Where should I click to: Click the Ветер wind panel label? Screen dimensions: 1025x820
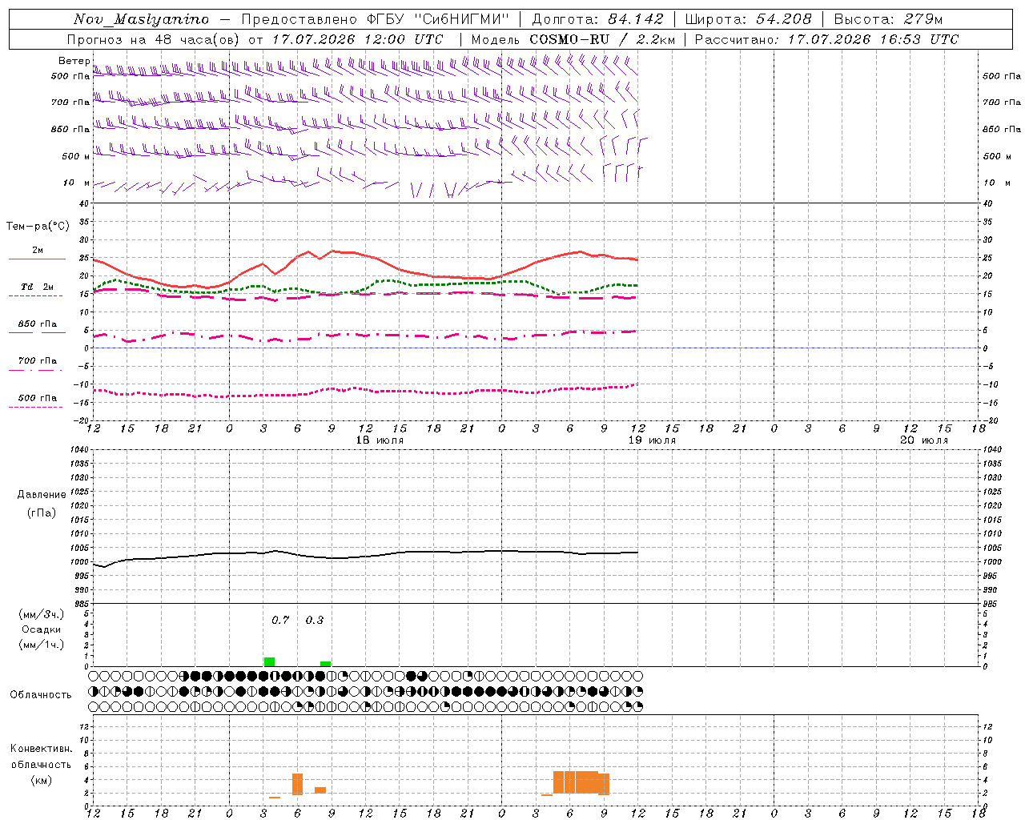pos(74,61)
